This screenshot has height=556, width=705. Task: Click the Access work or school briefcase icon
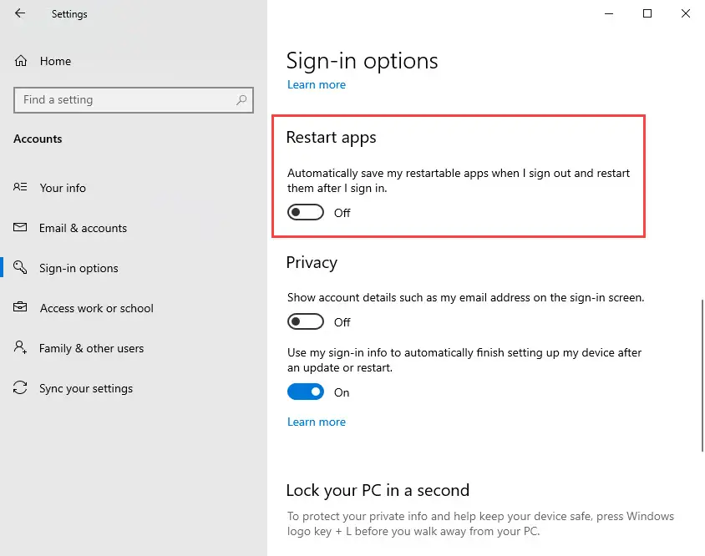(x=20, y=307)
